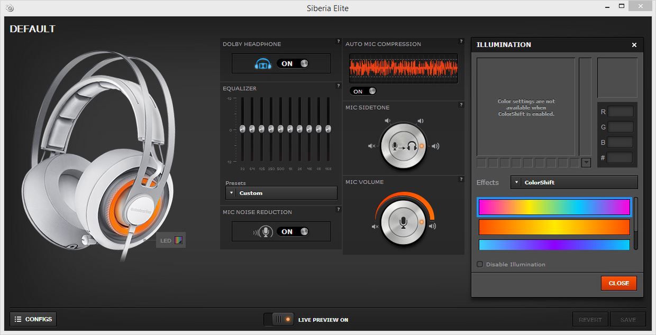The width and height of the screenshot is (656, 335).
Task: Open help for Auto Mic Compression
Action: pyautogui.click(x=462, y=41)
